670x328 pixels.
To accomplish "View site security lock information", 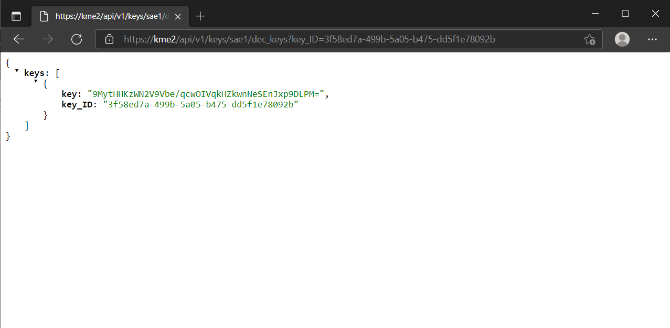I will click(109, 39).
